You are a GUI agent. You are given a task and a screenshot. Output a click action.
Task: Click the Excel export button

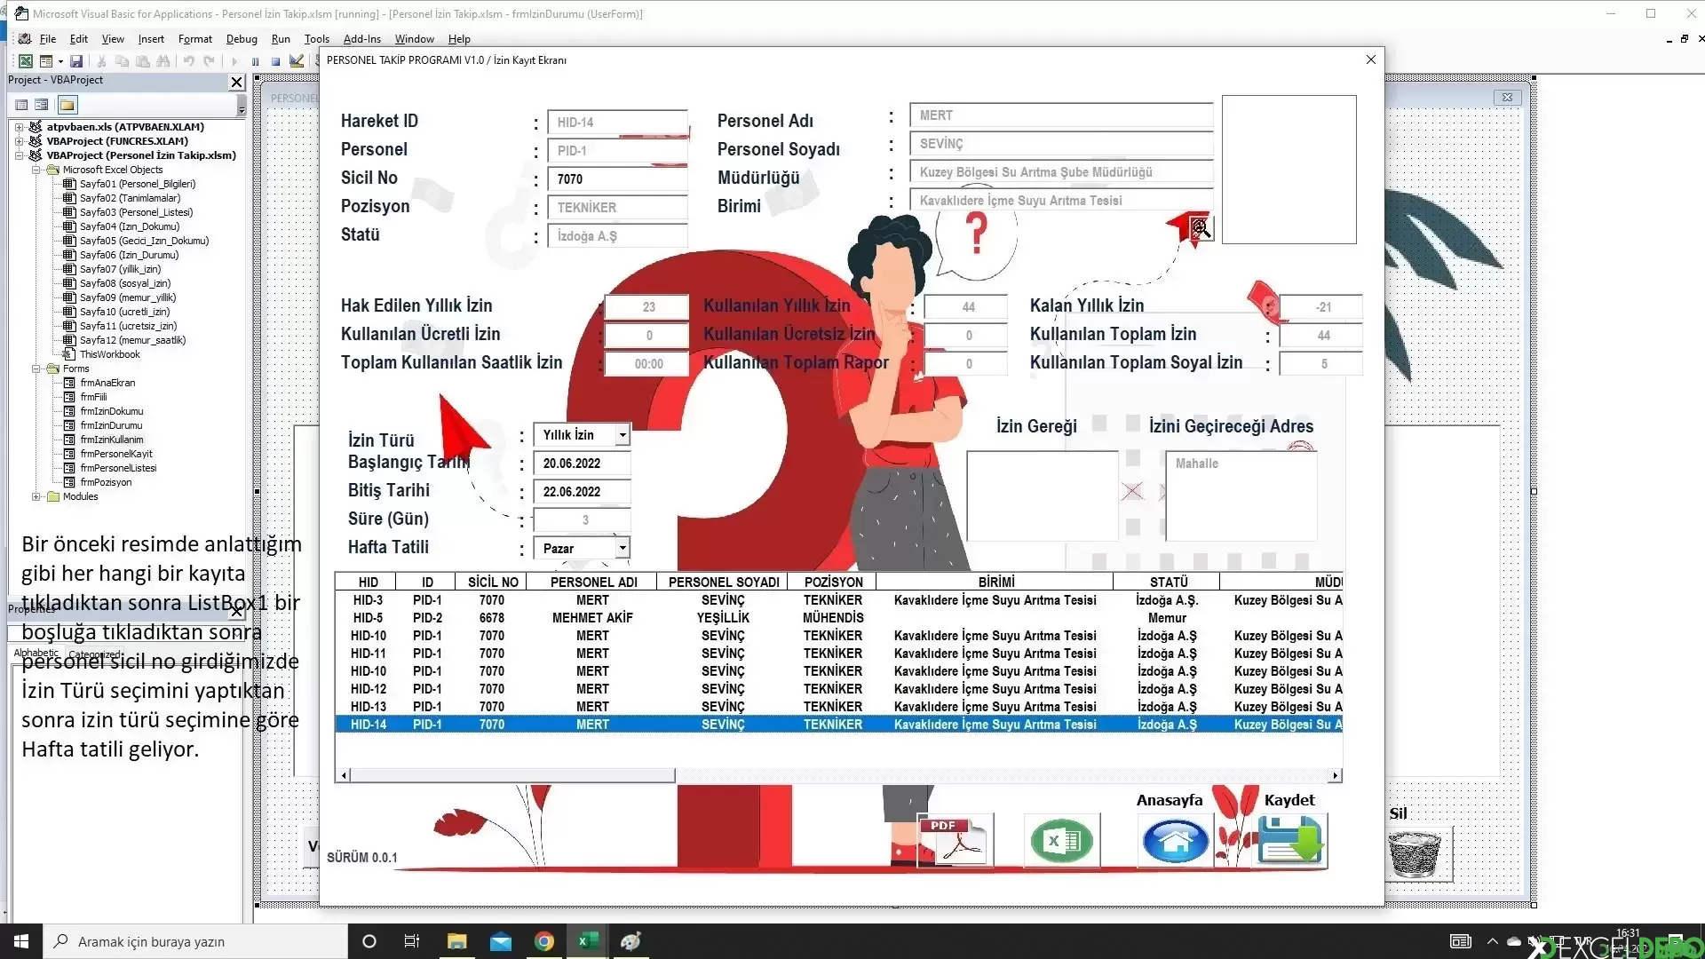click(x=1062, y=840)
